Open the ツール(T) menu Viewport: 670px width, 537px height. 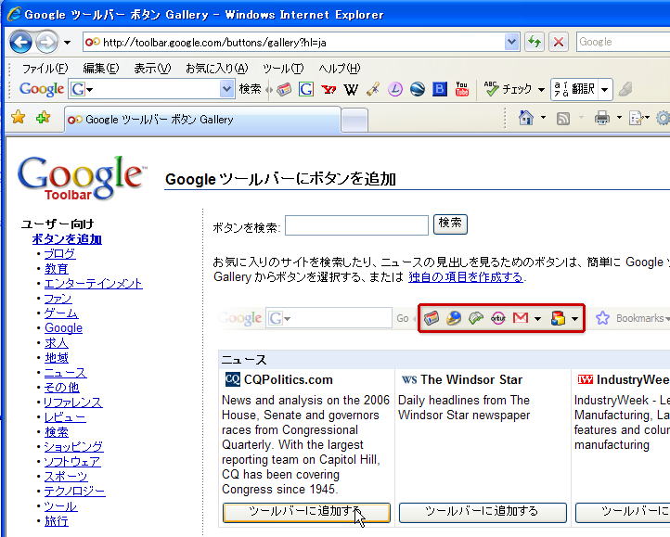(x=283, y=69)
